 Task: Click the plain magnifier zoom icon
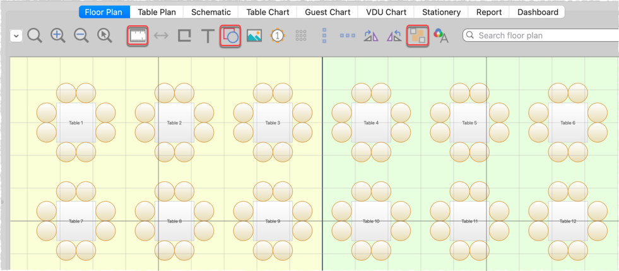coord(35,36)
